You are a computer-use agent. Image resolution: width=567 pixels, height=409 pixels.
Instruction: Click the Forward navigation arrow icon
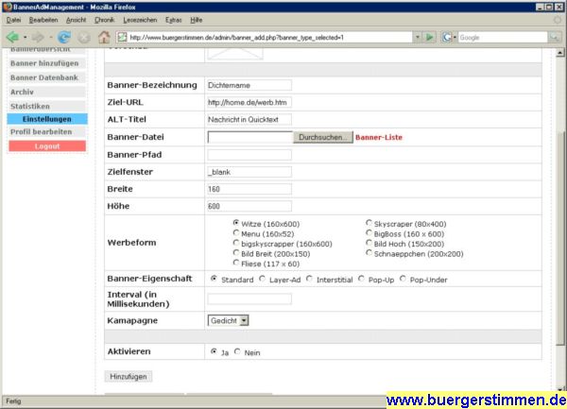pyautogui.click(x=38, y=37)
